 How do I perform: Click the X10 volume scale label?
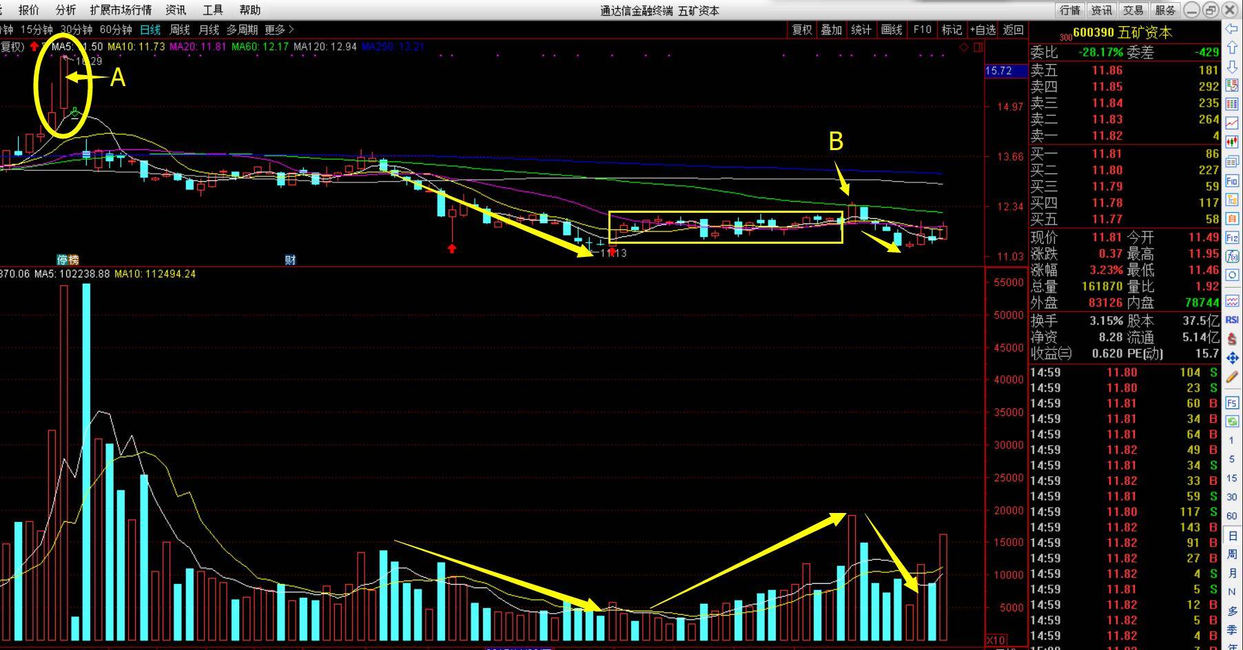click(x=995, y=640)
